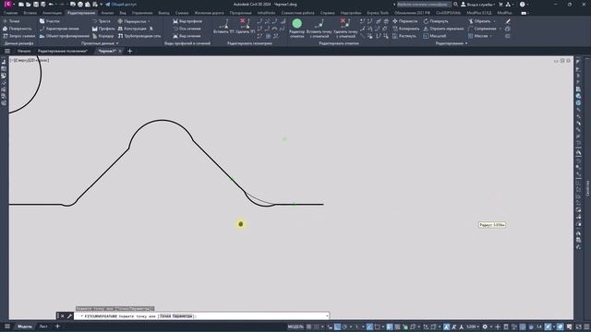
Task: Click the Точки ribbon button
Action: tap(11, 21)
